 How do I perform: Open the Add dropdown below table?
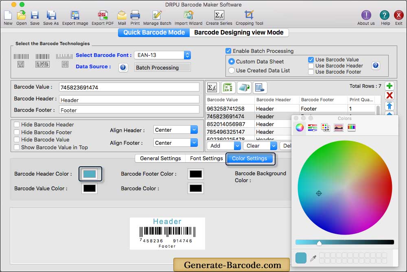point(224,146)
